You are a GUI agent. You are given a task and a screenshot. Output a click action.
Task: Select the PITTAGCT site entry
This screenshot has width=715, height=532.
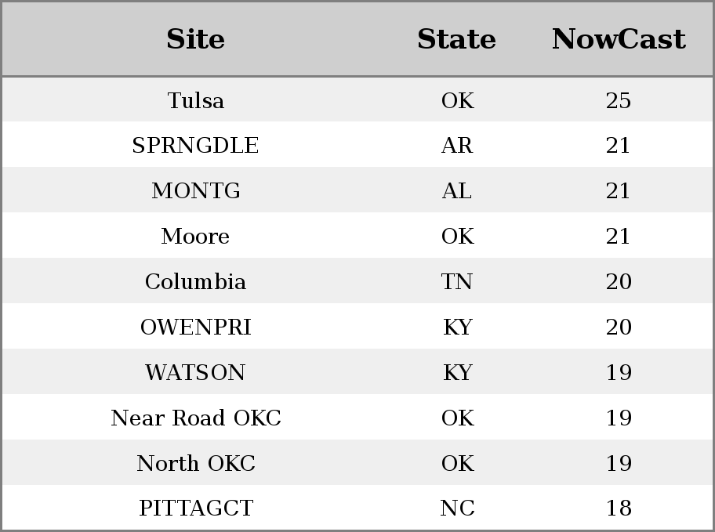tap(196, 508)
